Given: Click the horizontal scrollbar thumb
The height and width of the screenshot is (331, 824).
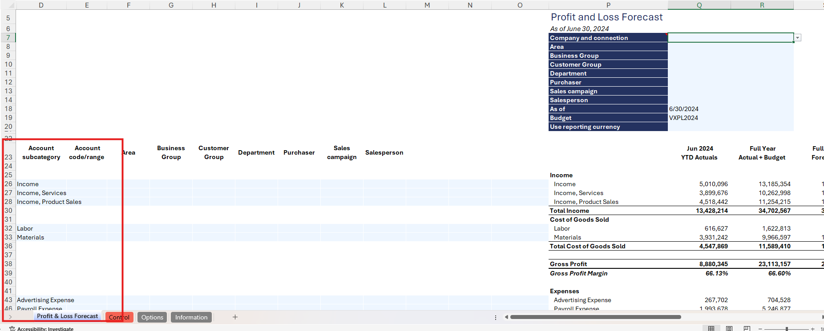Looking at the screenshot, I should point(595,317).
